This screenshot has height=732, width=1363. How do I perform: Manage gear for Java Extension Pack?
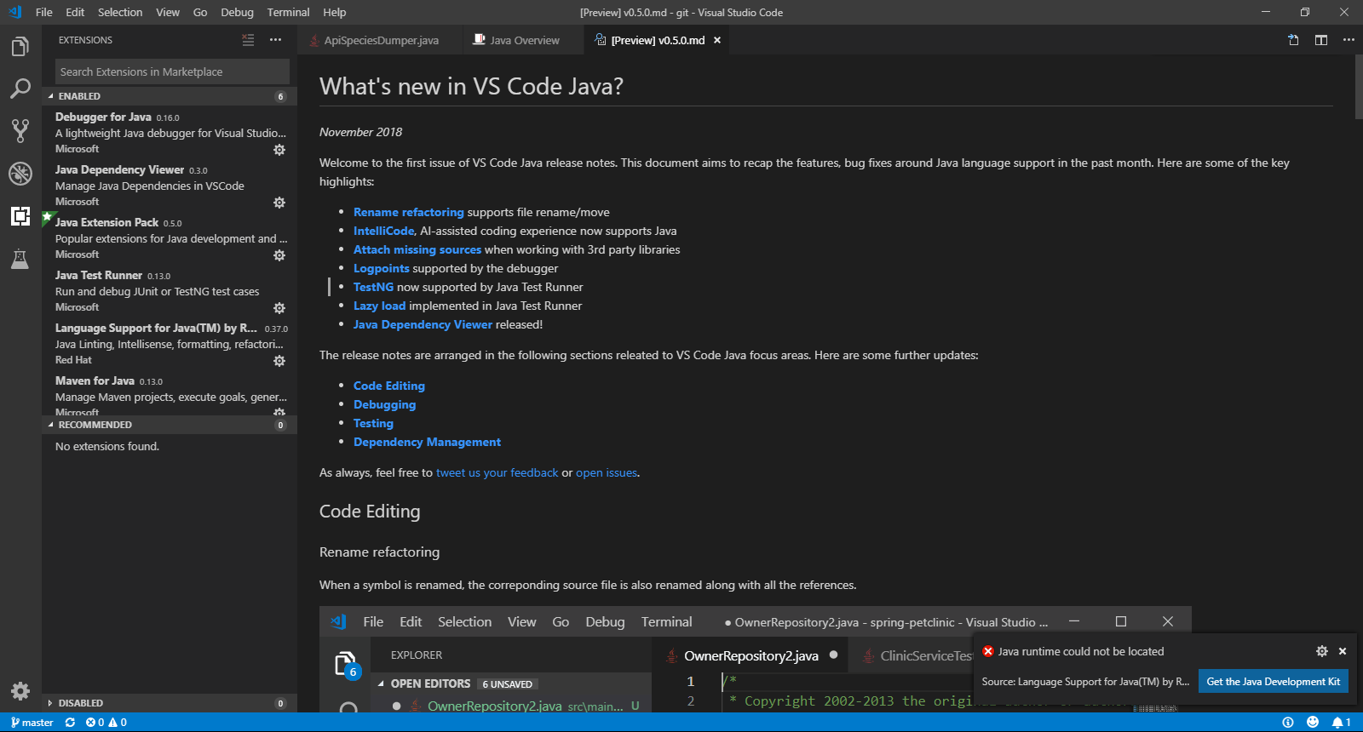point(279,255)
